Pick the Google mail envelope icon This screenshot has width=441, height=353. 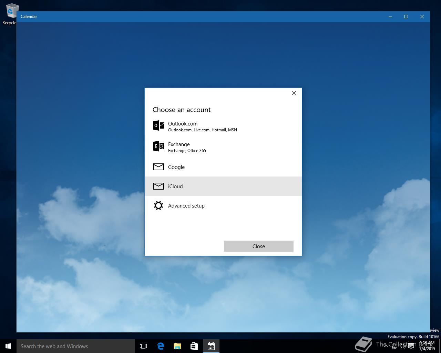click(158, 167)
